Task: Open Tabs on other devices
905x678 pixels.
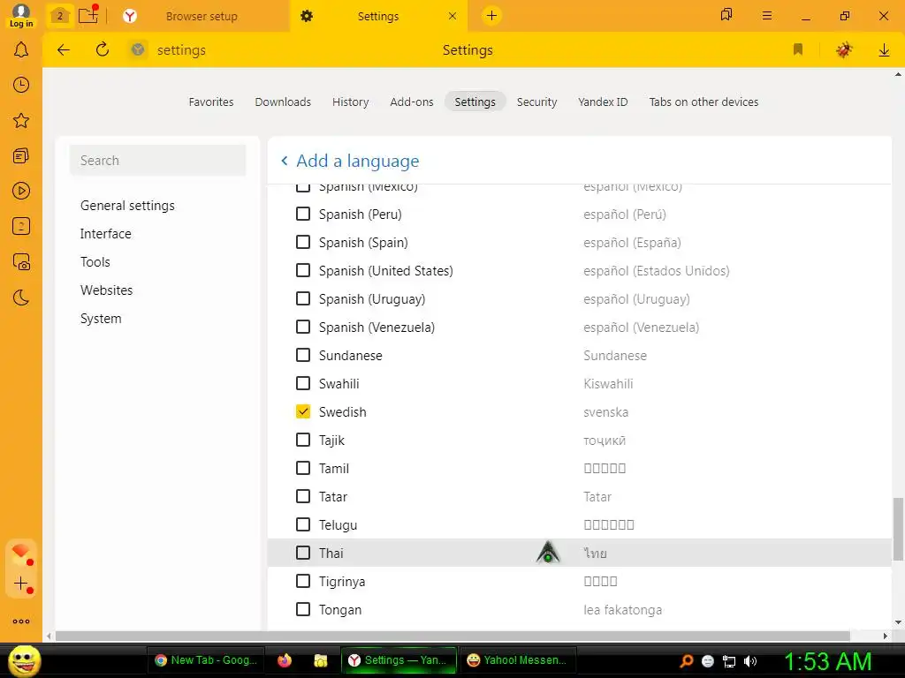Action: coord(703,102)
